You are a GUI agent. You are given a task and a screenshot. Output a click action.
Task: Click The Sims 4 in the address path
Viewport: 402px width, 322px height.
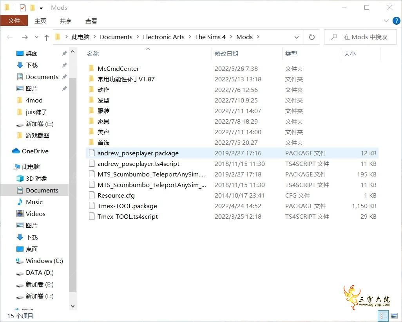click(x=210, y=37)
